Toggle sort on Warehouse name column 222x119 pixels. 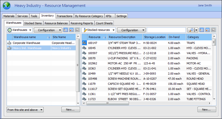[x=32, y=37]
